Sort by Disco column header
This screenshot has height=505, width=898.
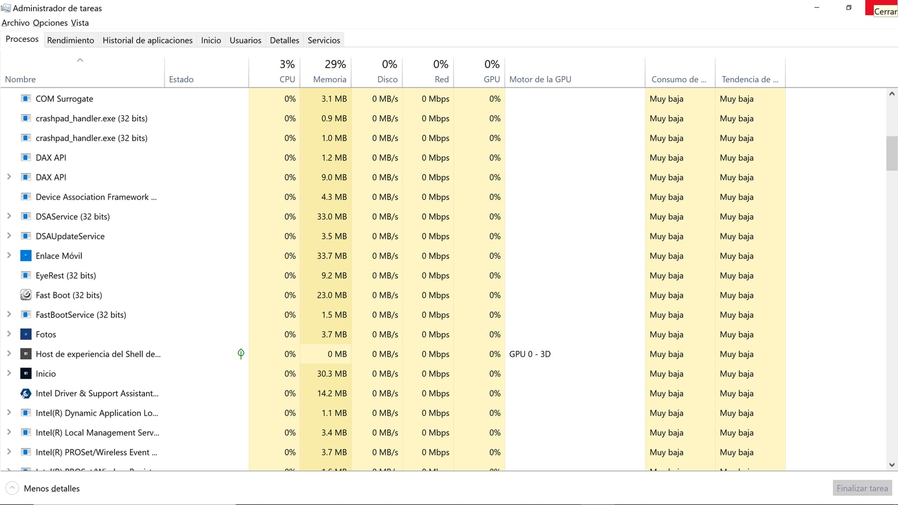[x=377, y=72]
